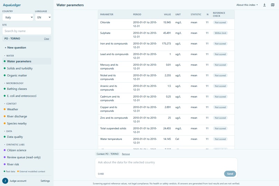Open River discharge
279x186 pixels.
tap(27, 116)
